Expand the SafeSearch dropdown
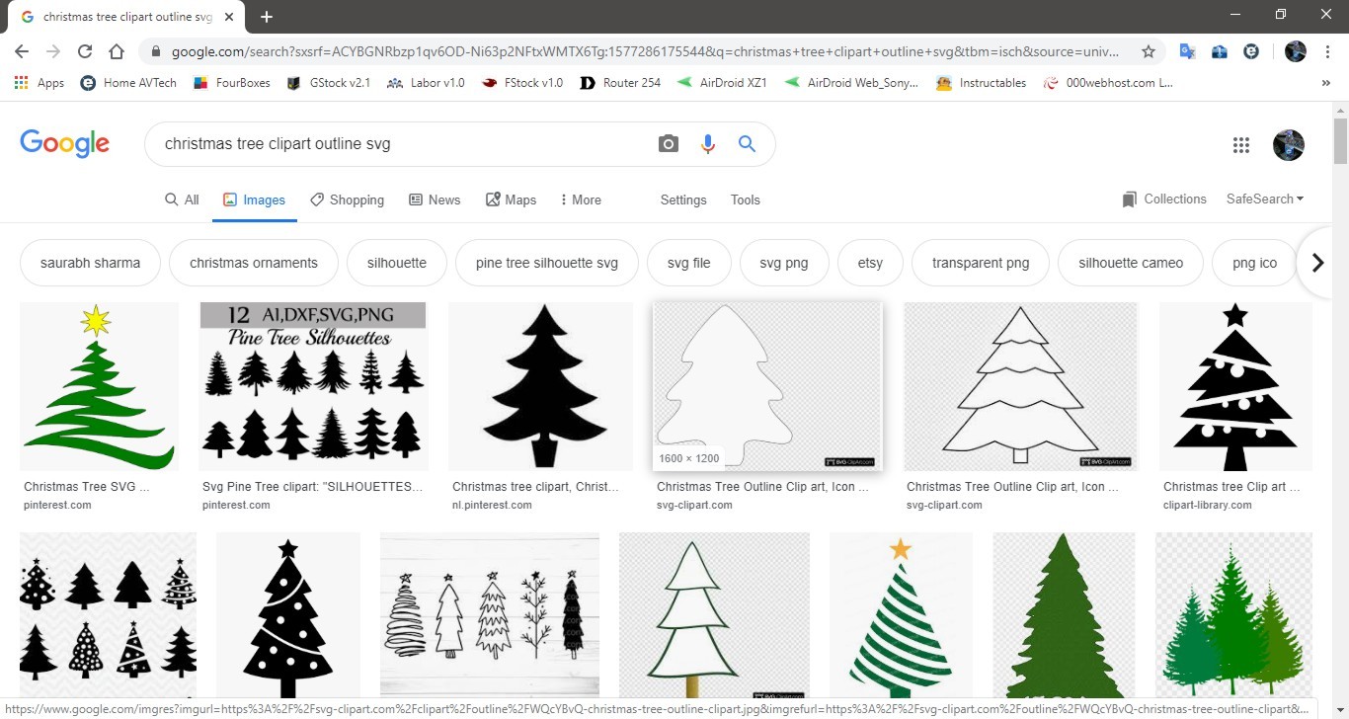The width and height of the screenshot is (1349, 719). pyautogui.click(x=1264, y=199)
